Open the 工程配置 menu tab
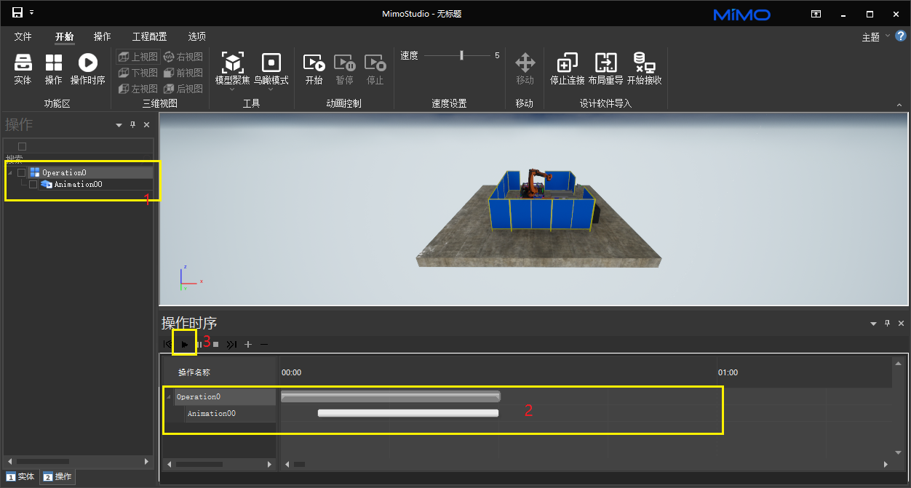 point(149,36)
